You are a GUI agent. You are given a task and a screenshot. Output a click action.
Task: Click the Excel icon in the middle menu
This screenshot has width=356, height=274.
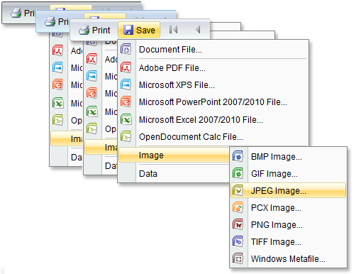(x=91, y=111)
